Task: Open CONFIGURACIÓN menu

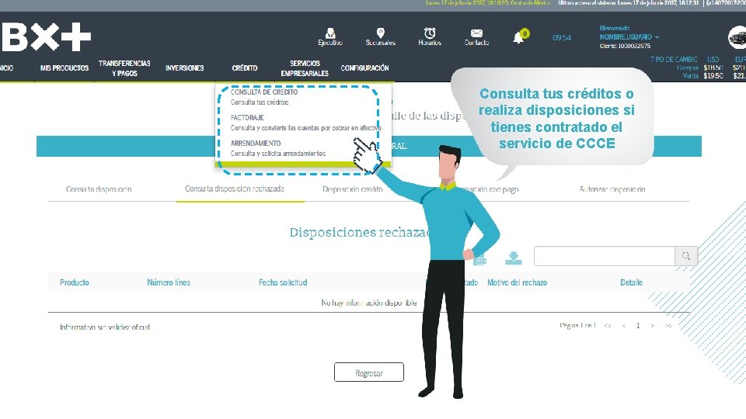Action: pos(364,68)
